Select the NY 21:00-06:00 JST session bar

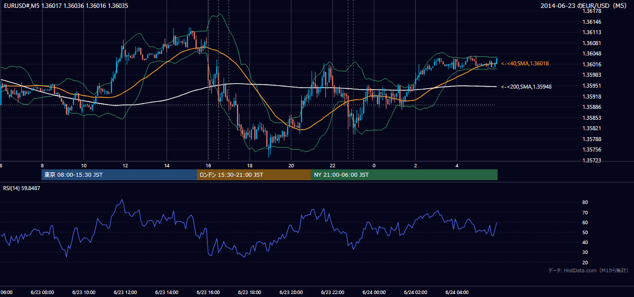click(x=404, y=175)
